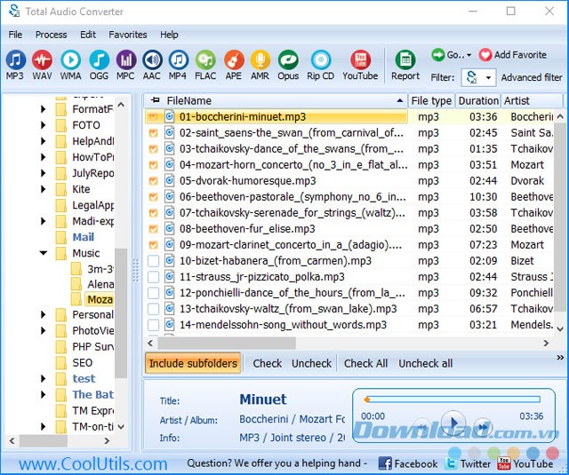Open the YouTube download tool in toolbar
This screenshot has height=475, width=569.
pyautogui.click(x=360, y=60)
